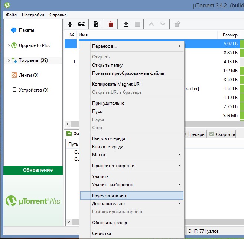Click the Create New Torrent file icon

click(x=96, y=24)
